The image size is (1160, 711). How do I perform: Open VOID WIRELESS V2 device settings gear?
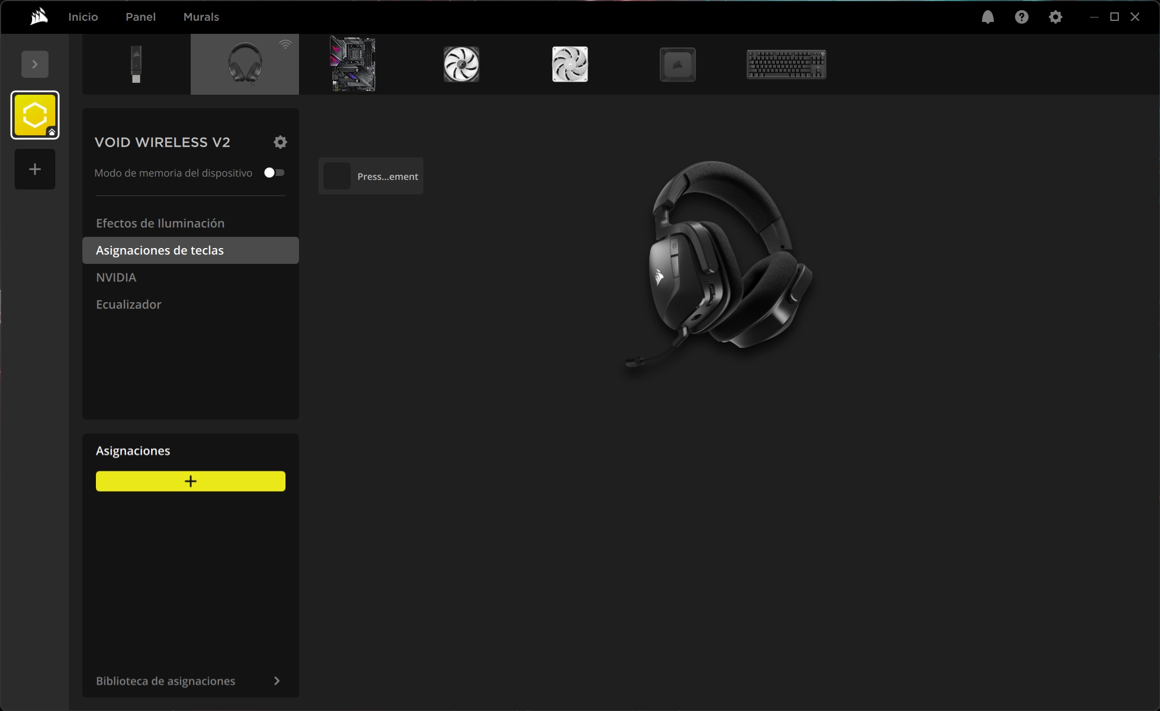point(280,142)
